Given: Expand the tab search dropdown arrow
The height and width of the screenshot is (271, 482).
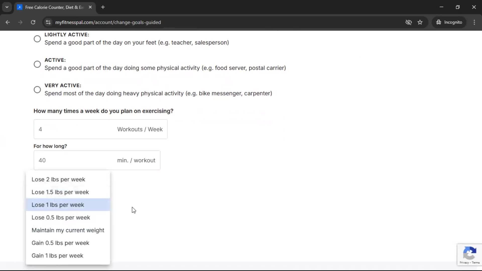Looking at the screenshot, I should [7, 7].
